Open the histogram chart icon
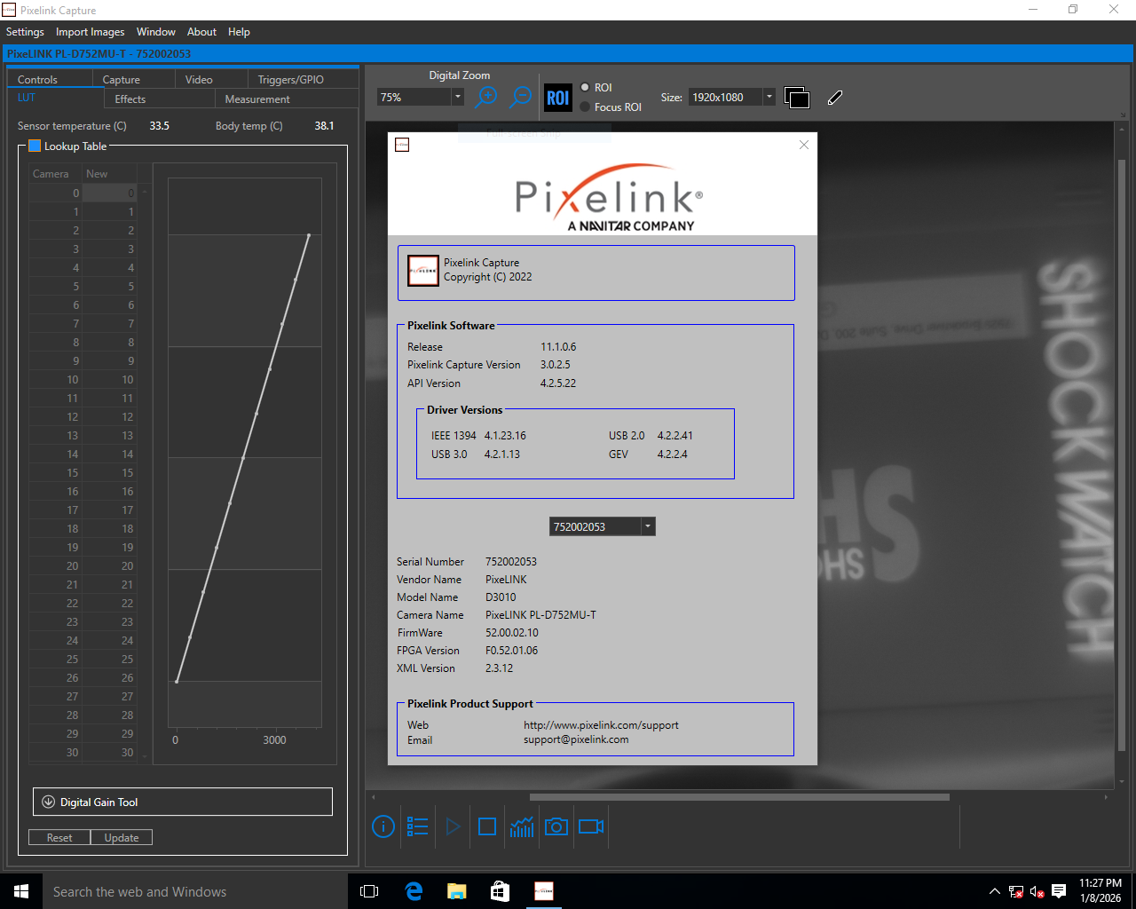This screenshot has height=909, width=1136. point(522,826)
